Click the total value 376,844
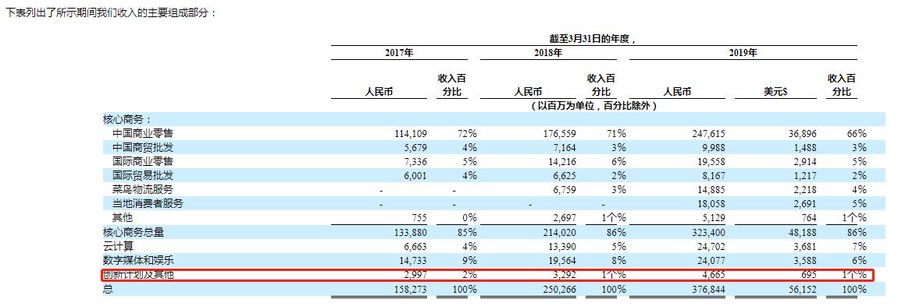This screenshot has height=306, width=898. pyautogui.click(x=708, y=289)
